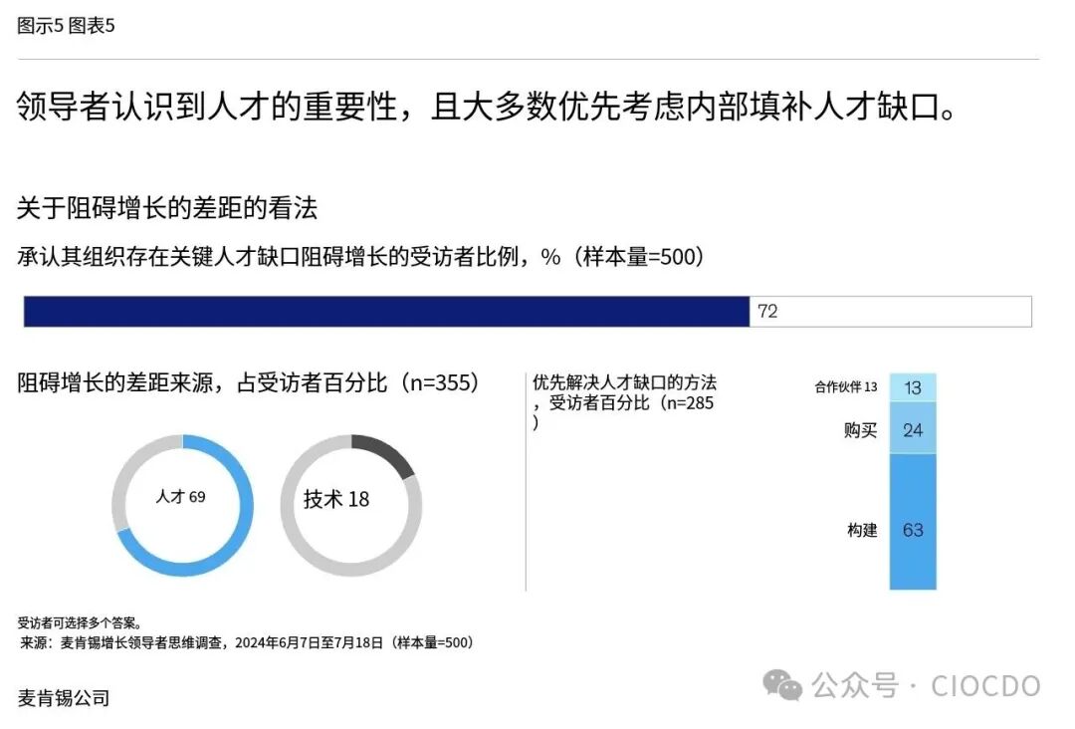1075x729 pixels.
Task: Click the dark navy 72% progress bar
Action: (x=386, y=312)
